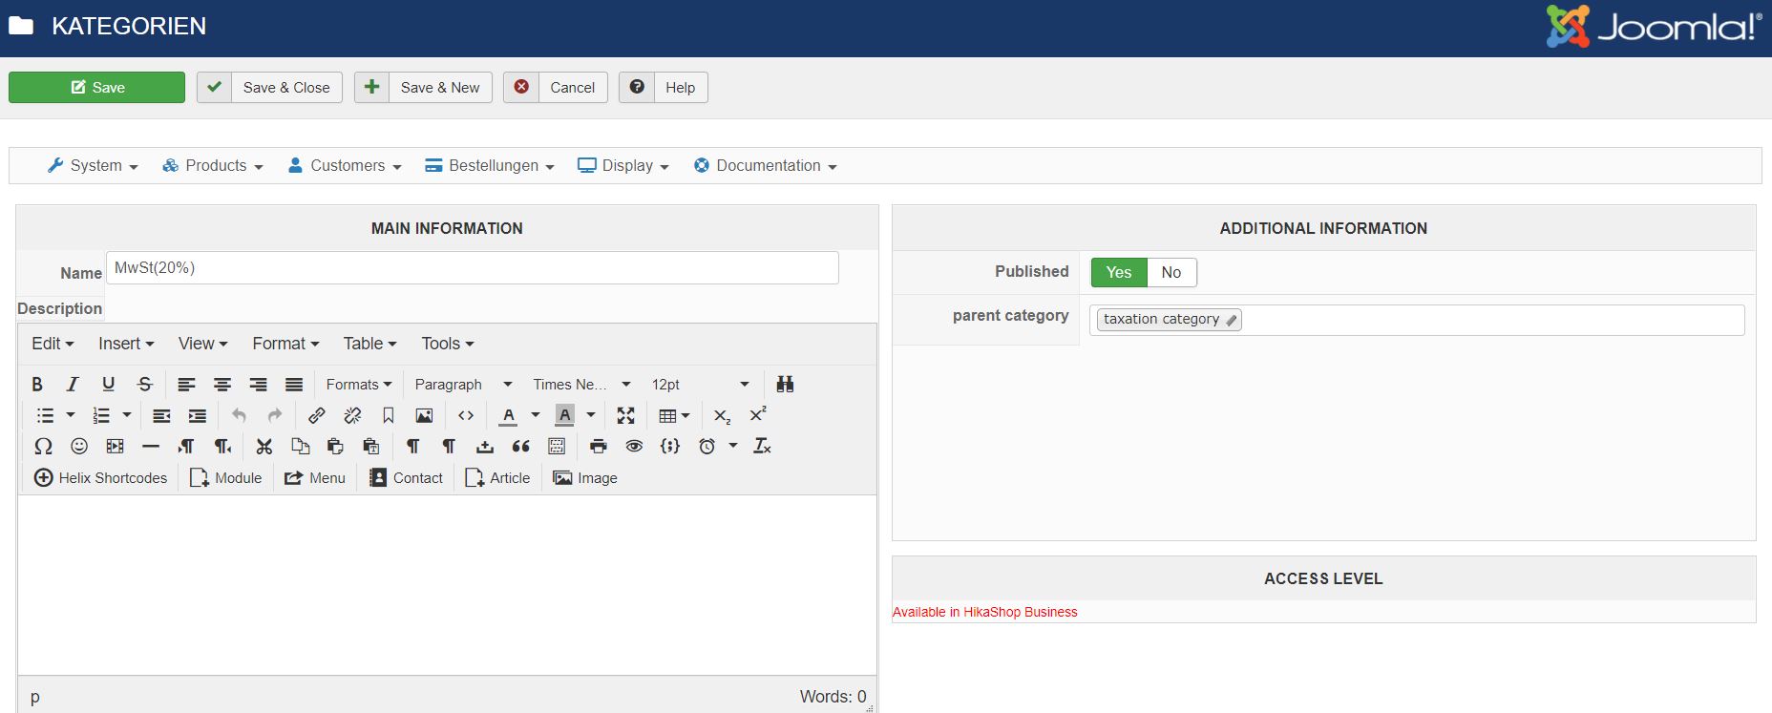The width and height of the screenshot is (1772, 713).
Task: Set Published to No
Action: click(x=1171, y=272)
